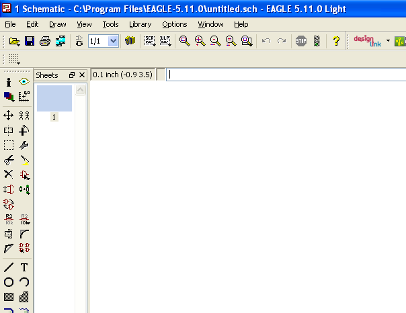Click the red STOP command icon
Screen dimensions: 406x313
point(301,41)
